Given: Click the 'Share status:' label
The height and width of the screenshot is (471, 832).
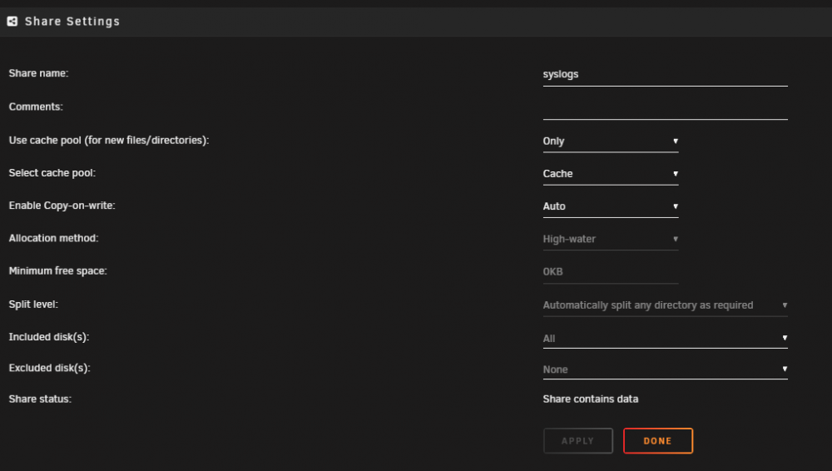Looking at the screenshot, I should [40, 399].
